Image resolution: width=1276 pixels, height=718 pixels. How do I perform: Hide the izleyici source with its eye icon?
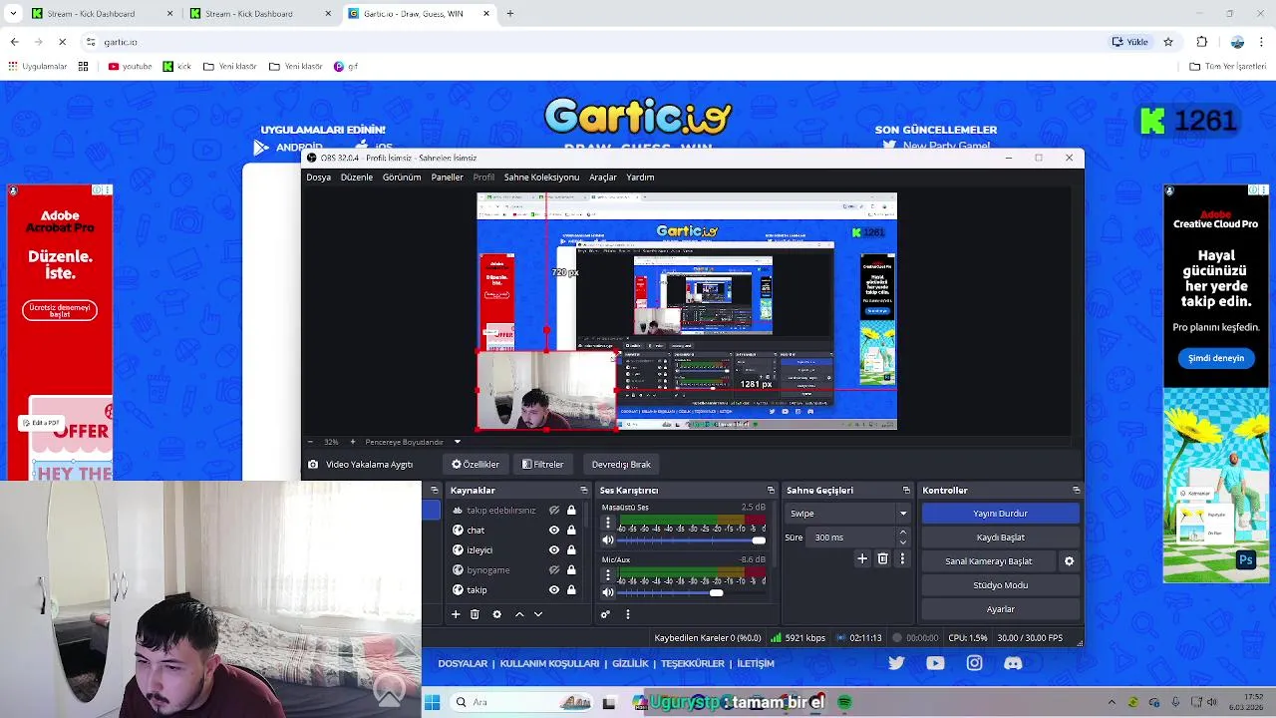coord(554,550)
